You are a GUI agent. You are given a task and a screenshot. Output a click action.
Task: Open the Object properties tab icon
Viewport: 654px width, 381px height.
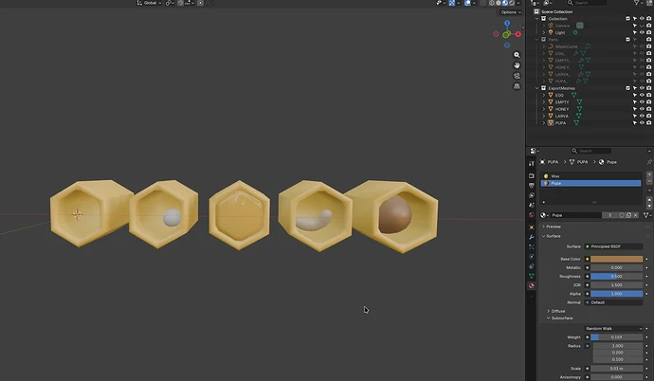532,227
